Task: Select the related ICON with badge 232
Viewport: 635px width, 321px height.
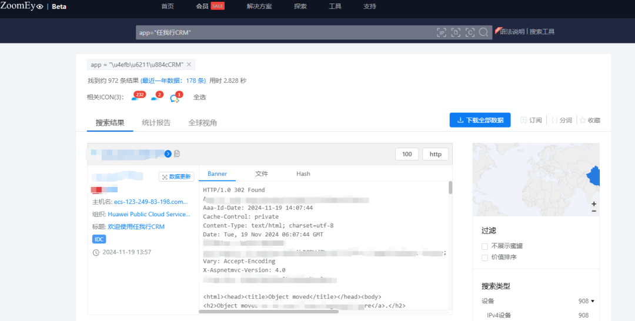Action: pos(139,97)
